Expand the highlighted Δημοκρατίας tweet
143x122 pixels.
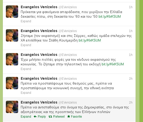point(26,117)
